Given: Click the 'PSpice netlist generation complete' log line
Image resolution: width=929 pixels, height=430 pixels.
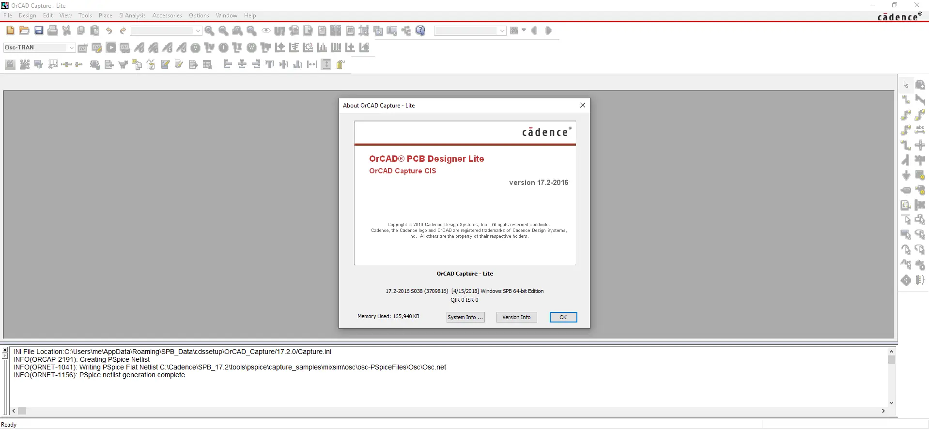Looking at the screenshot, I should (99, 375).
